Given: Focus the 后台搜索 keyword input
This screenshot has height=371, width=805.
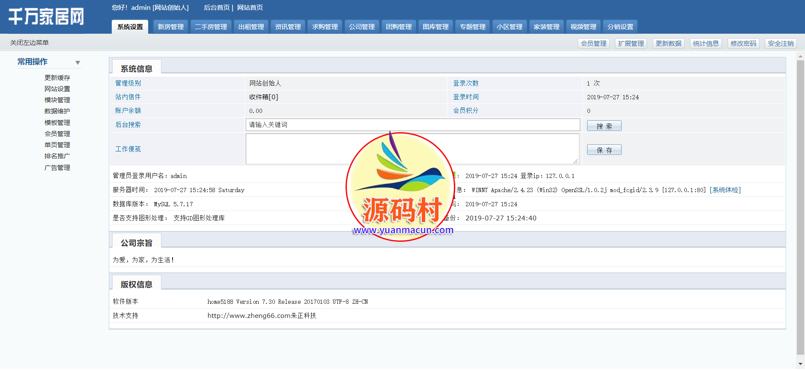Looking at the screenshot, I should click(x=413, y=125).
